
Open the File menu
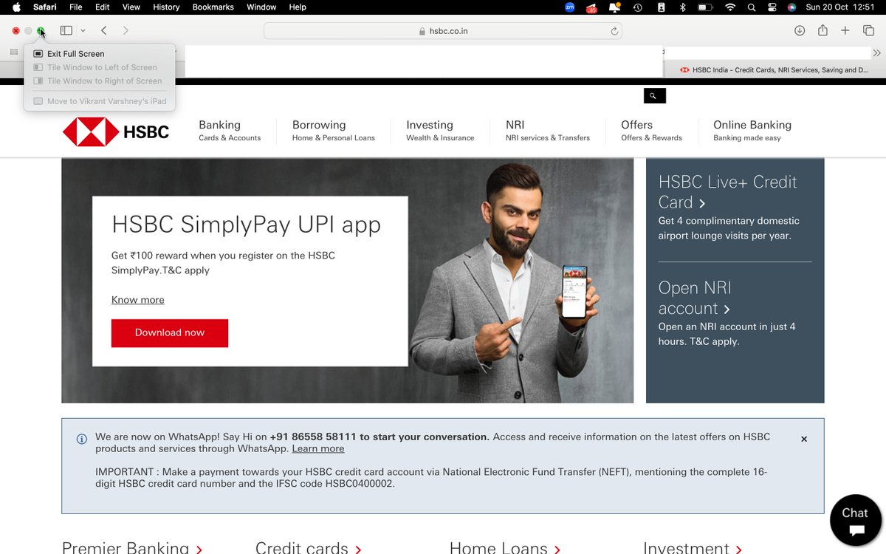[75, 7]
